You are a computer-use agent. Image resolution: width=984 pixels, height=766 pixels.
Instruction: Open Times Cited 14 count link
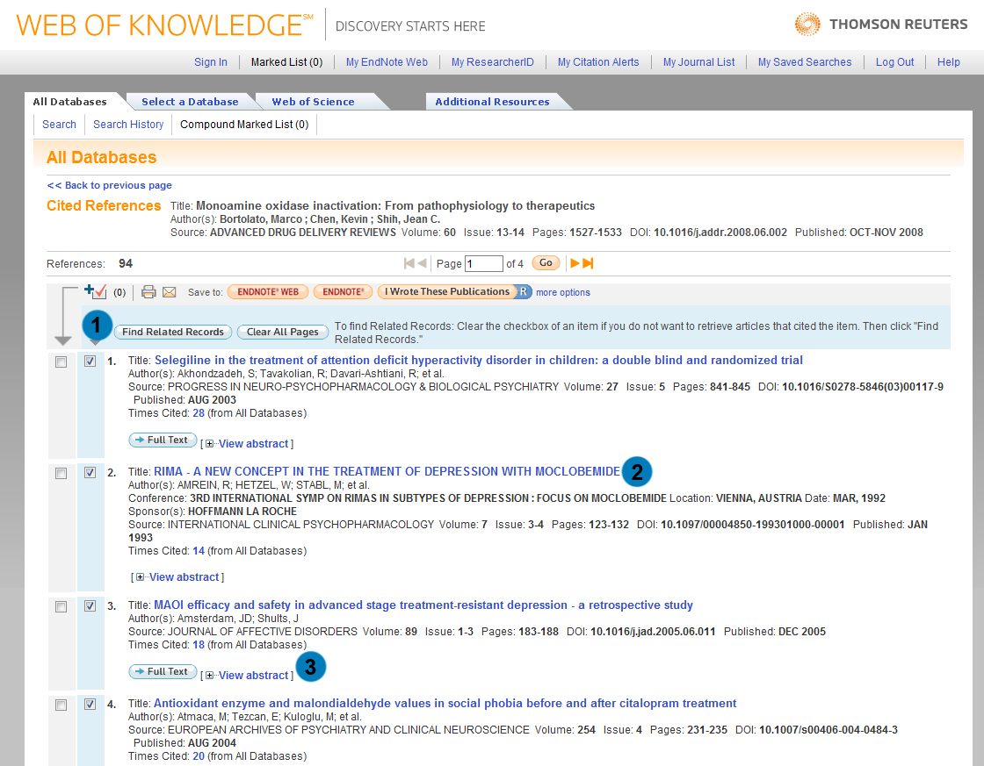(199, 551)
